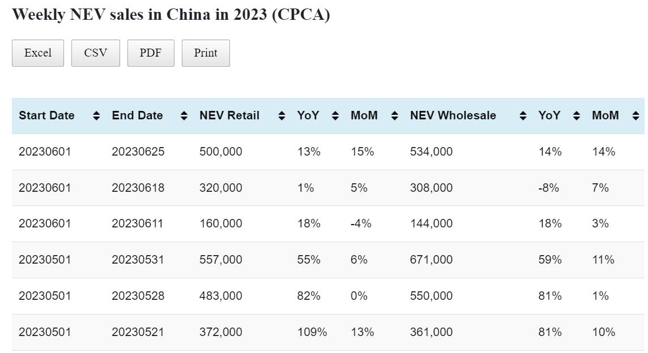
Task: Select the End Date header label
Action: point(137,115)
